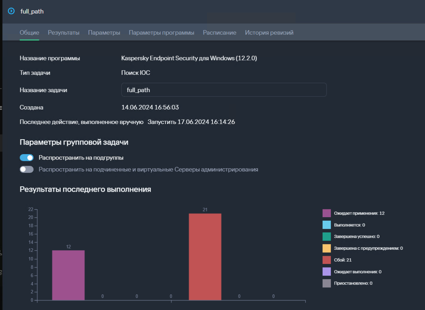Toggle the red Сбой legend square
This screenshot has height=310, width=425.
[x=327, y=260]
